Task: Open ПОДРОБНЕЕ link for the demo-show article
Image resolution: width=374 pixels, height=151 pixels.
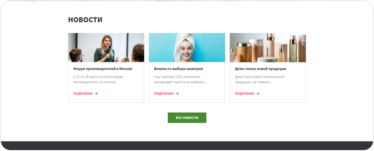Action: [x=245, y=94]
